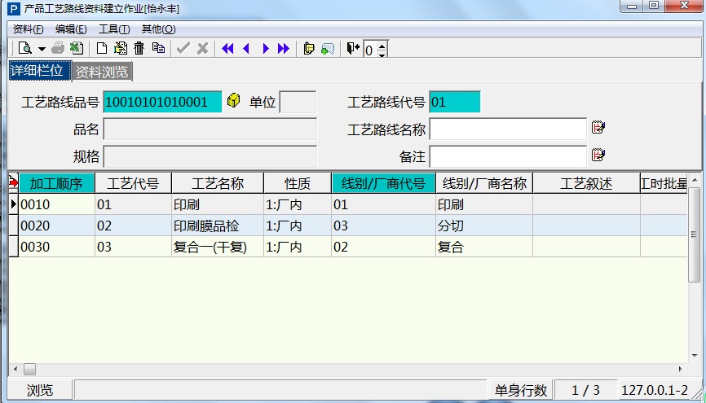This screenshot has width=706, height=403.
Task: Increase the toolbar number spinner value
Action: (x=382, y=46)
